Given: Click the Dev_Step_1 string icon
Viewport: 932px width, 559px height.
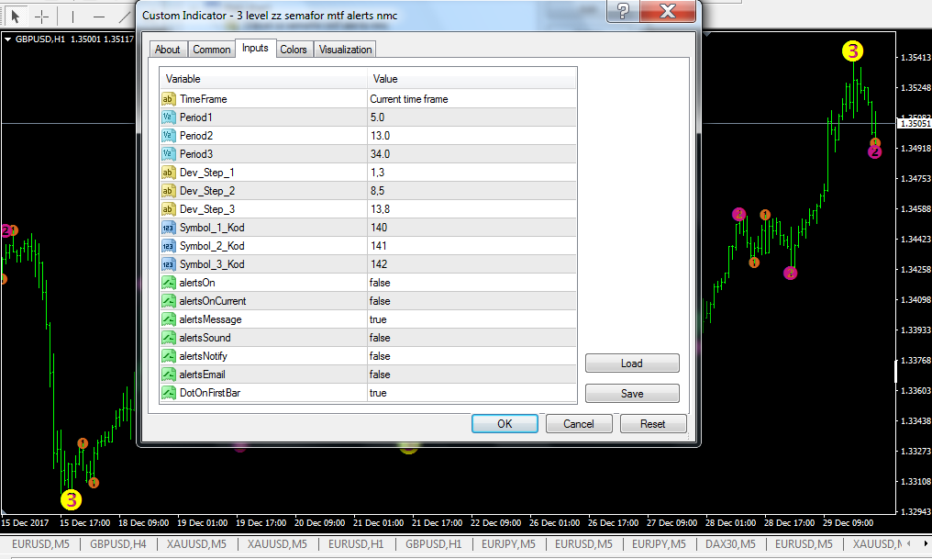Looking at the screenshot, I should tap(168, 173).
